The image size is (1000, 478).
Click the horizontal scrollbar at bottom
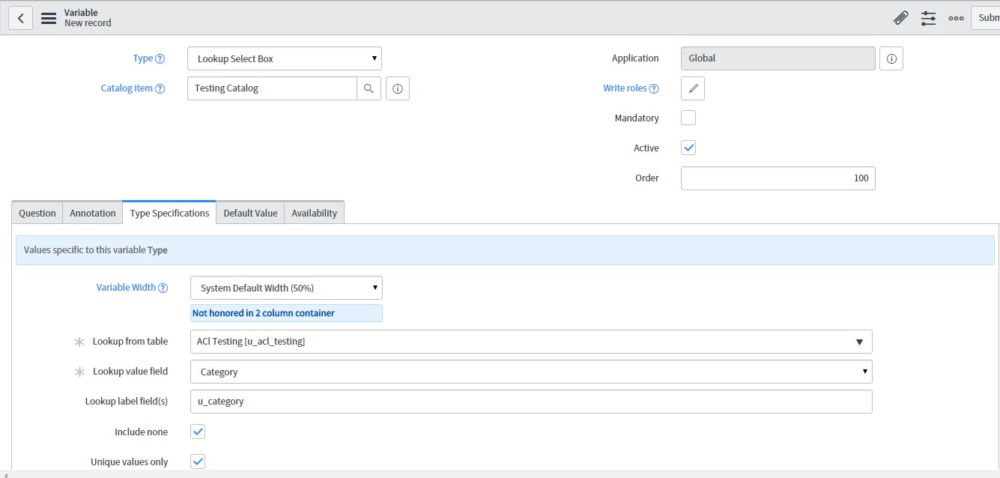[500, 474]
